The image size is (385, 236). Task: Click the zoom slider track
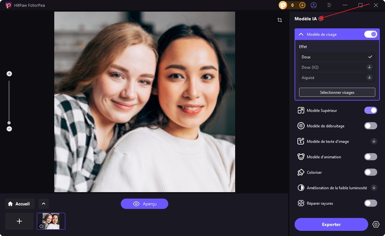click(9, 101)
